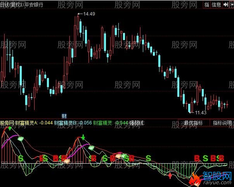The height and width of the screenshot is (187, 234).
Task: Click the arrow-to-bar sidebar collapse icon
Action: point(226,5)
